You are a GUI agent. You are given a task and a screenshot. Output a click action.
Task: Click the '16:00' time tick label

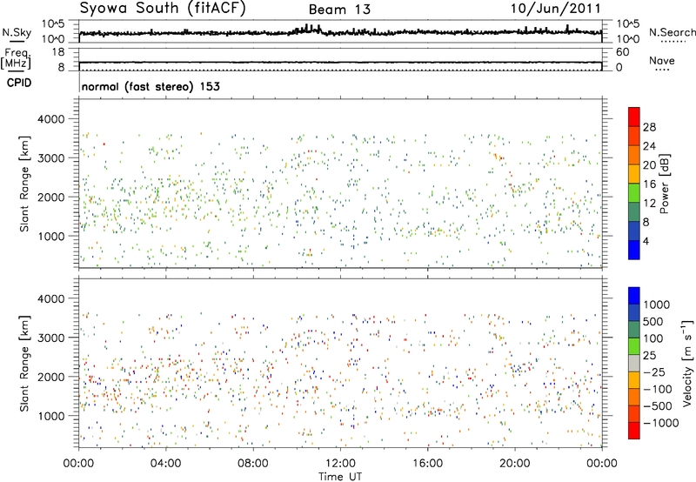click(x=427, y=464)
